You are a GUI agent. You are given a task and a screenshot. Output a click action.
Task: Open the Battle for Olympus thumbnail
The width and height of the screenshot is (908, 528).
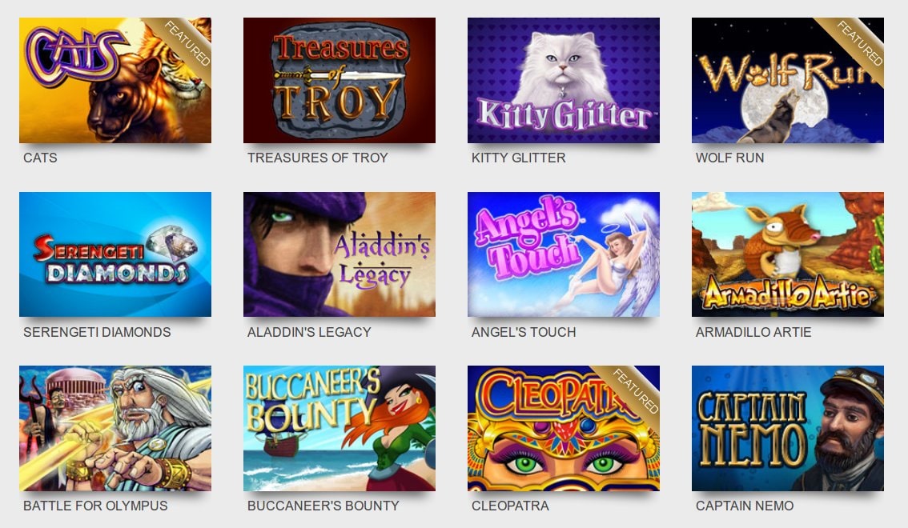coord(115,429)
